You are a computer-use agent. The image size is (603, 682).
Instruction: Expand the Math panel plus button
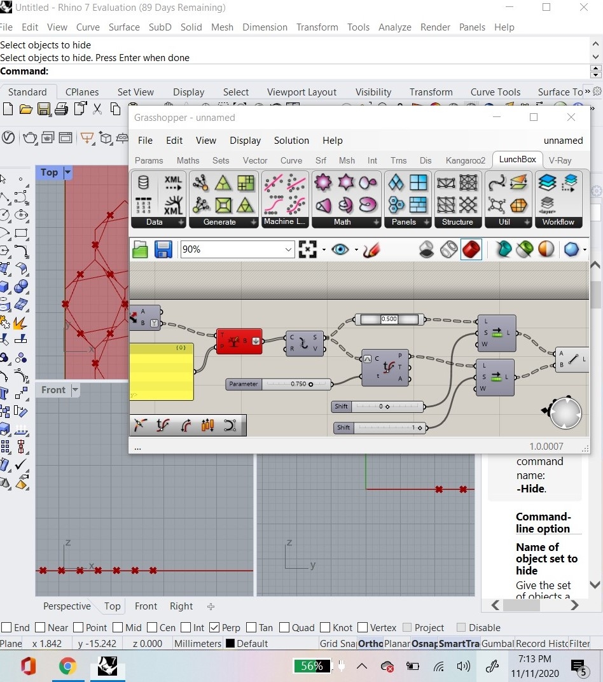[x=376, y=222]
